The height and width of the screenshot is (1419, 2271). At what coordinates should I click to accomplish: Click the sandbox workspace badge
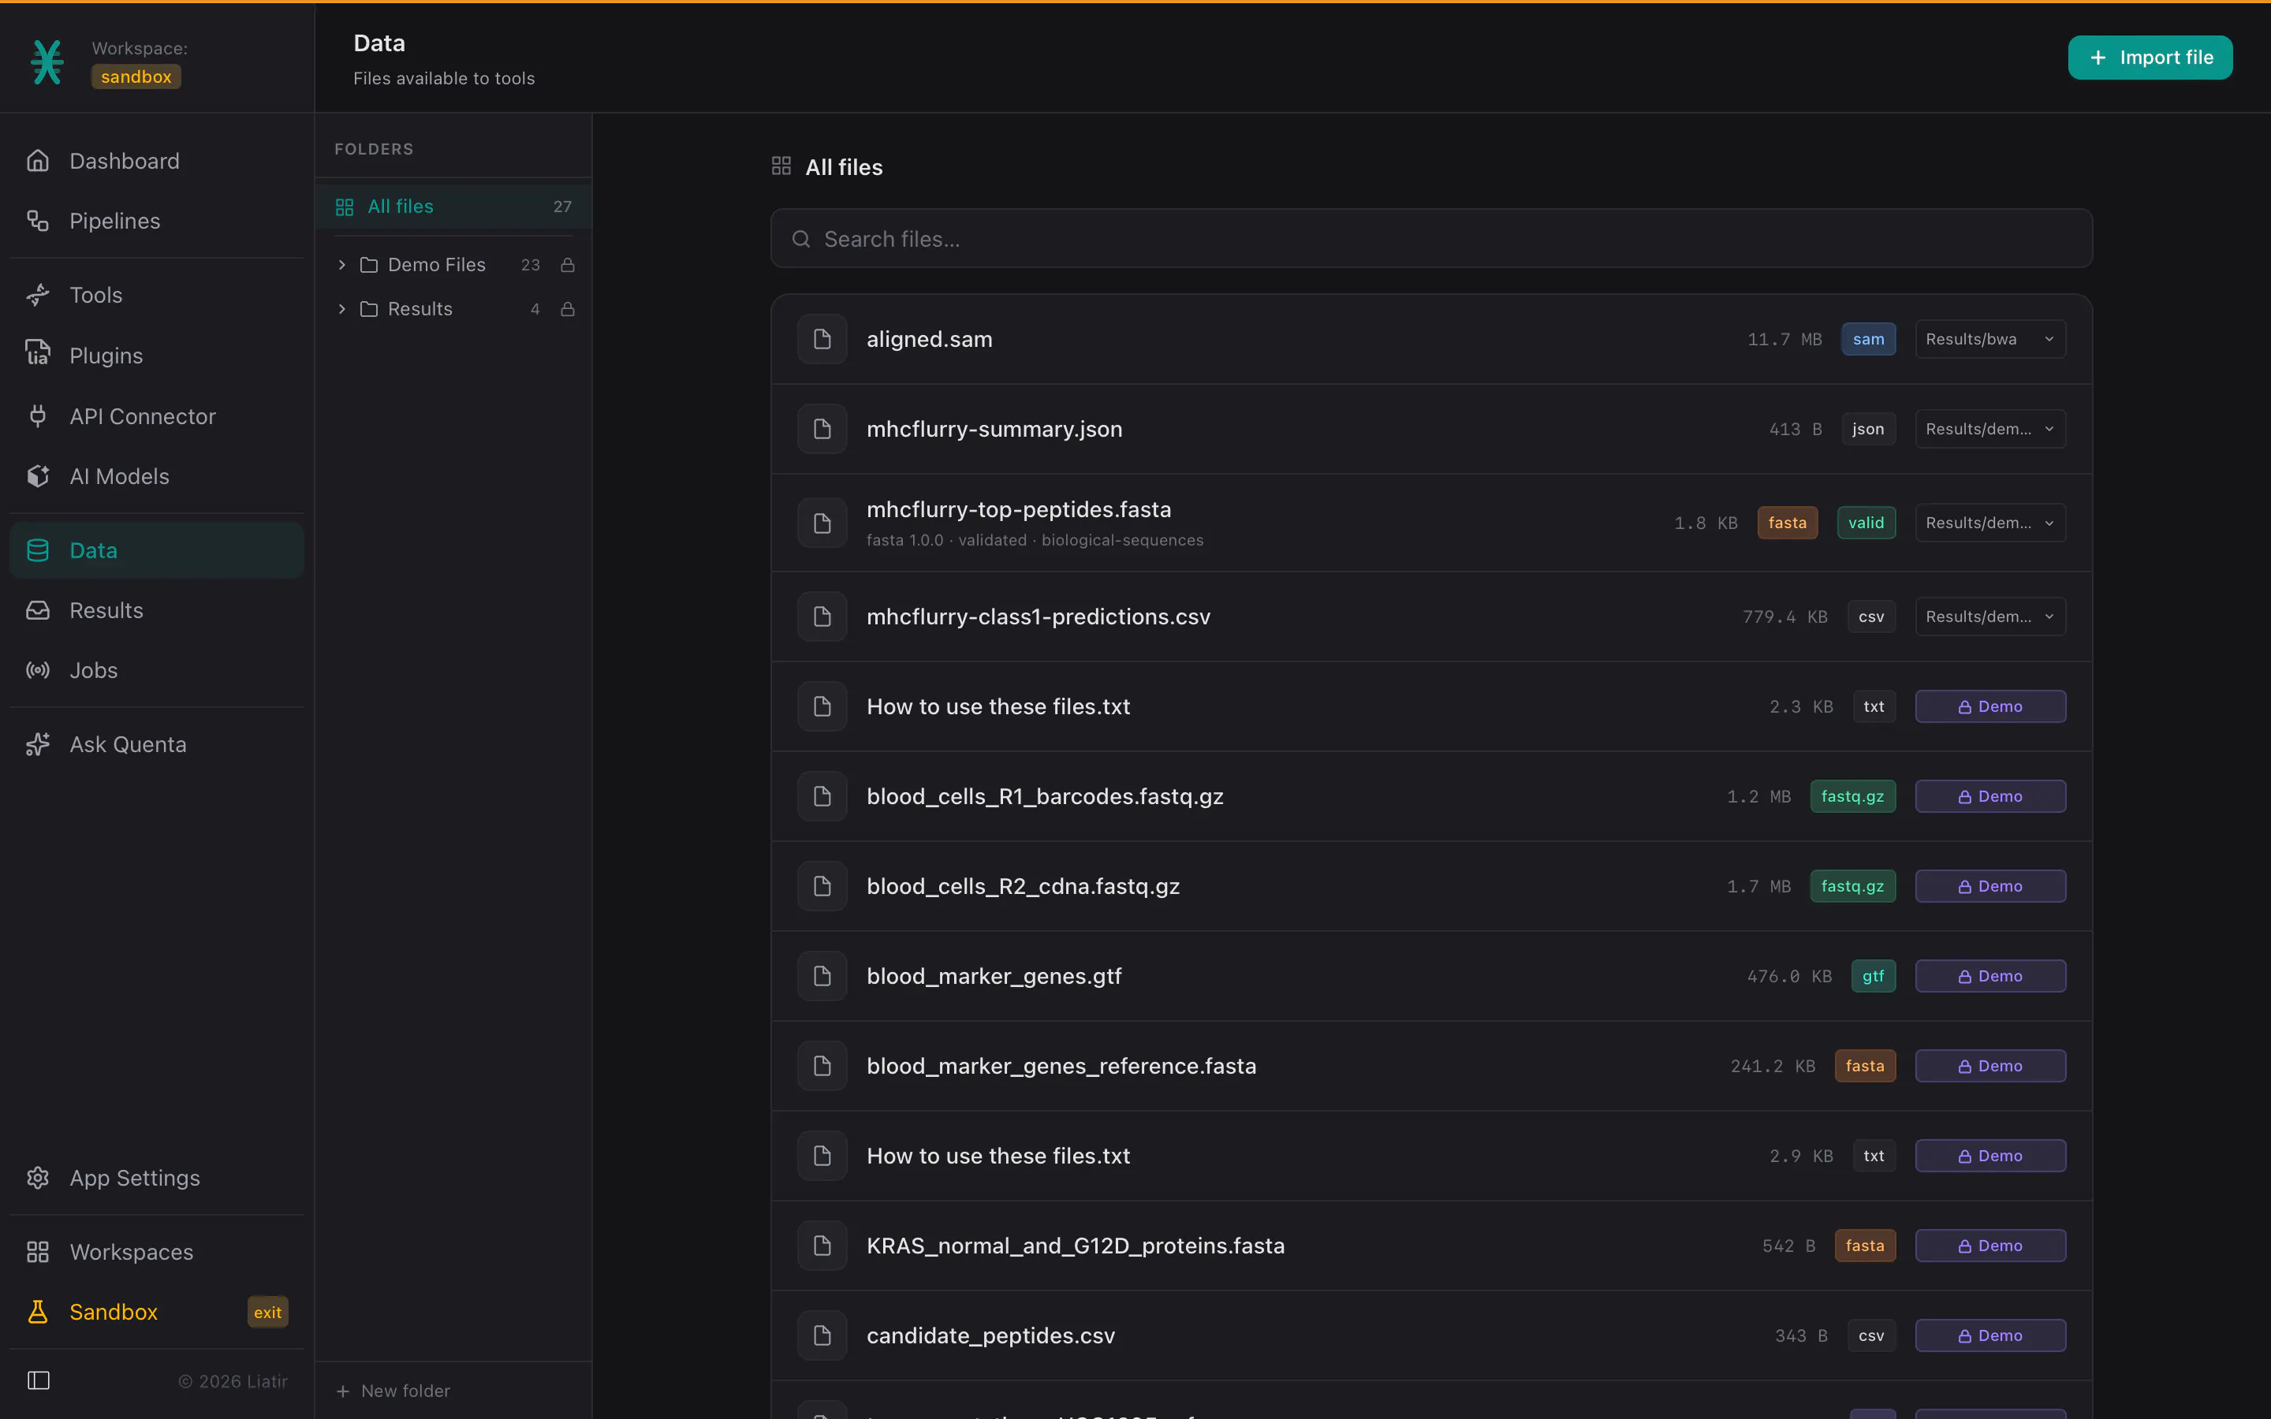pyautogui.click(x=136, y=77)
